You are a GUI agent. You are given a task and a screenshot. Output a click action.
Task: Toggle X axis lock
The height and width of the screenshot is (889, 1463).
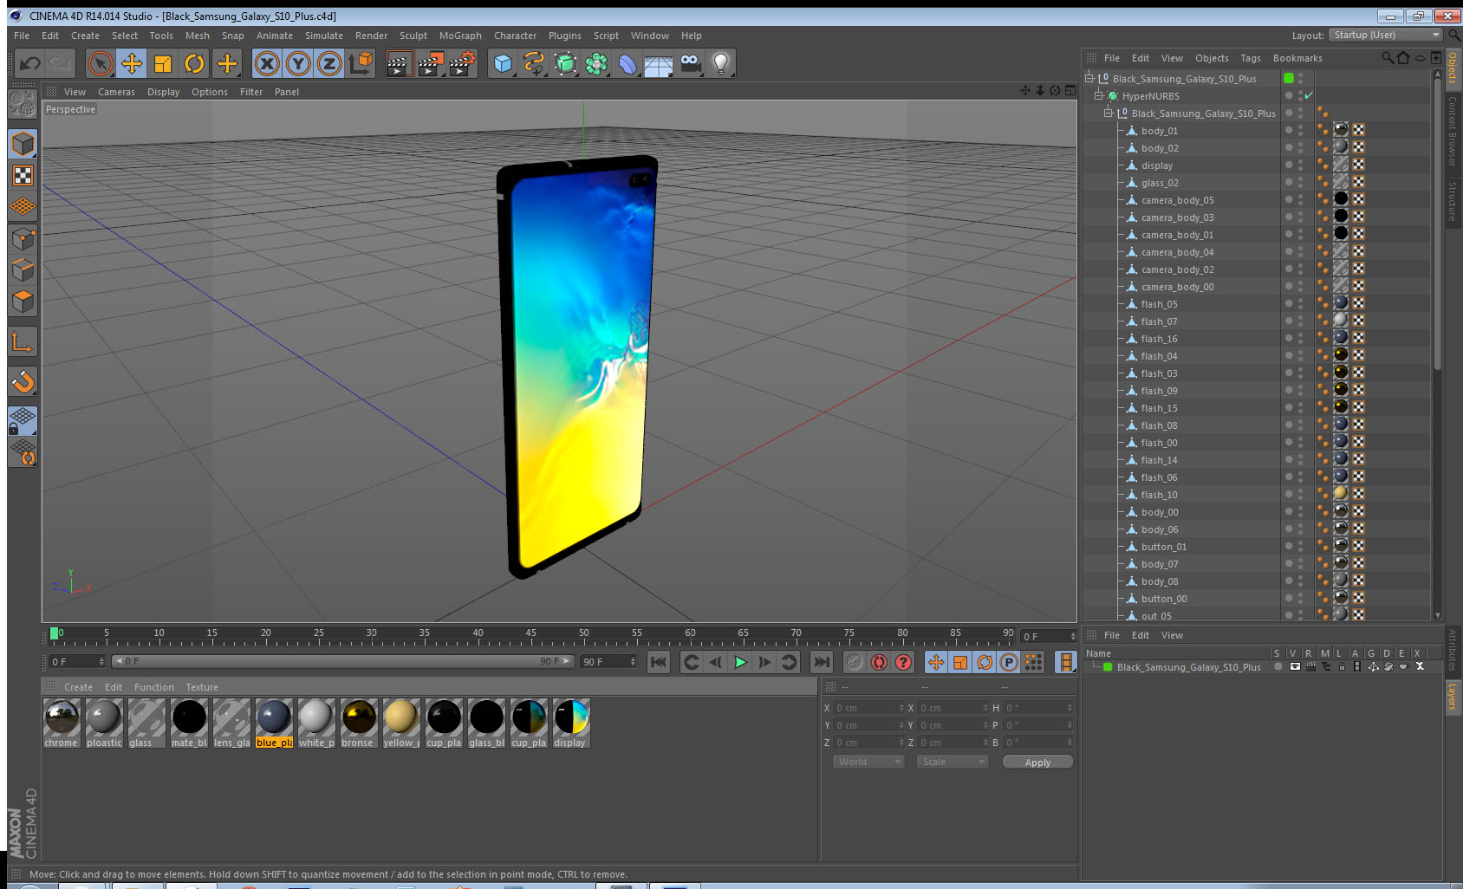267,63
